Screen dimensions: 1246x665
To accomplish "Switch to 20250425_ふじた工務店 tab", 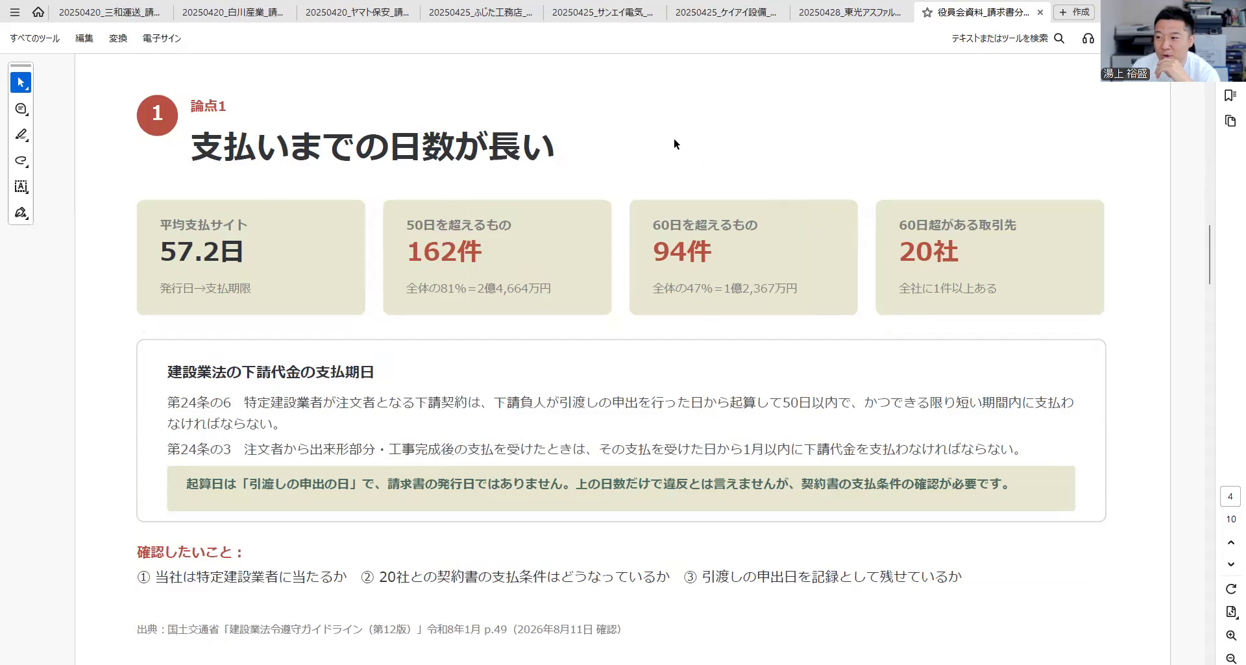I will 482,12.
